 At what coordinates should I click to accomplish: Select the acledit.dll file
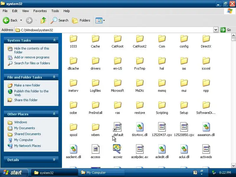pyautogui.click(x=162, y=152)
